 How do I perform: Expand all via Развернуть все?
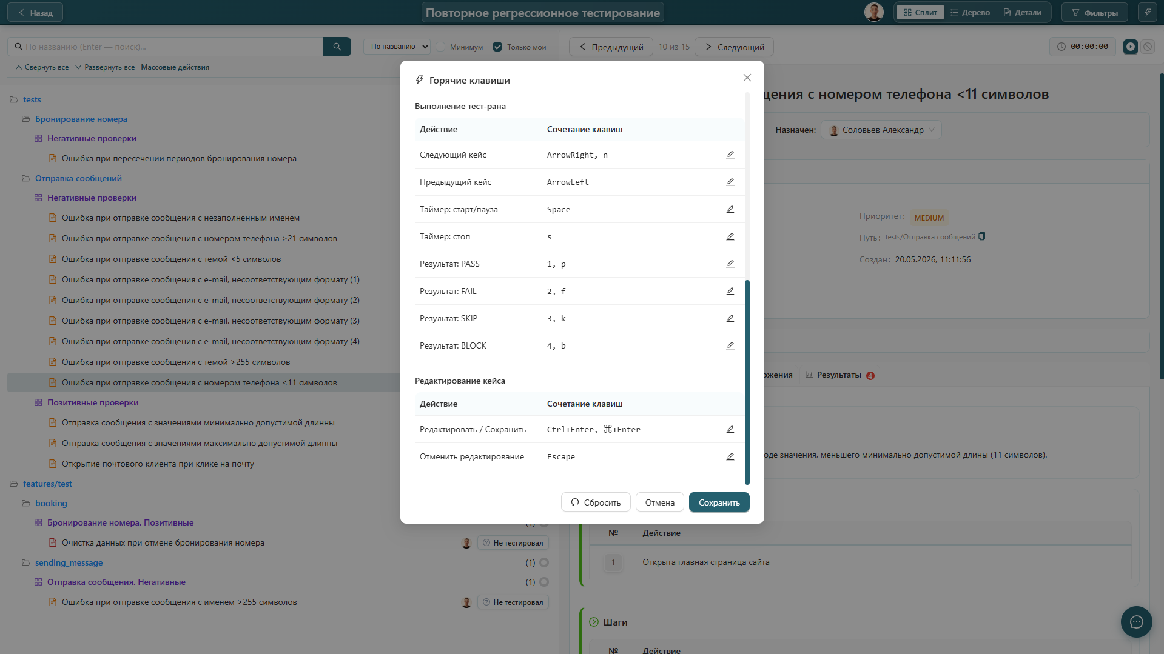pyautogui.click(x=105, y=67)
